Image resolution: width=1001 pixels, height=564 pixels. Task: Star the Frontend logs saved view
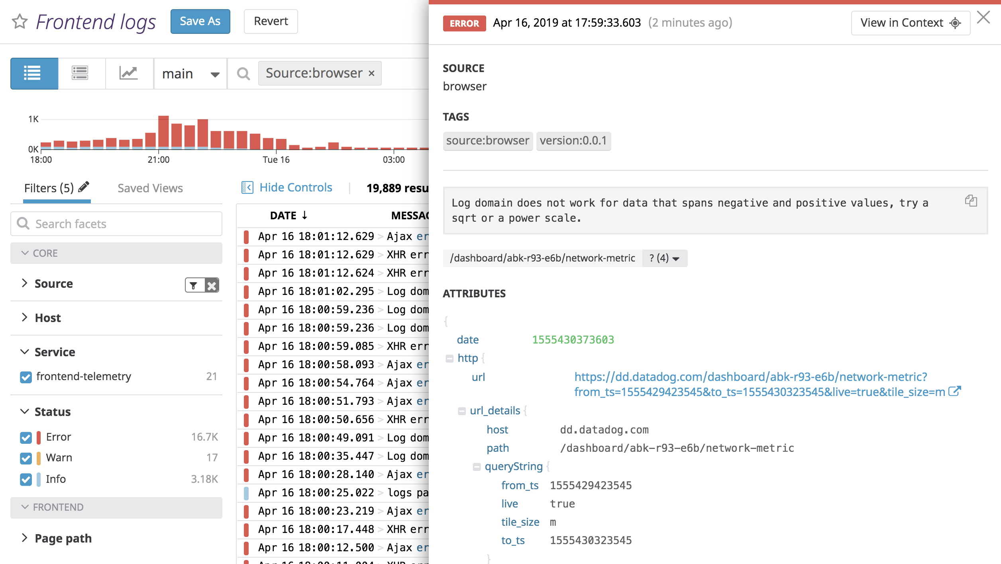point(19,22)
